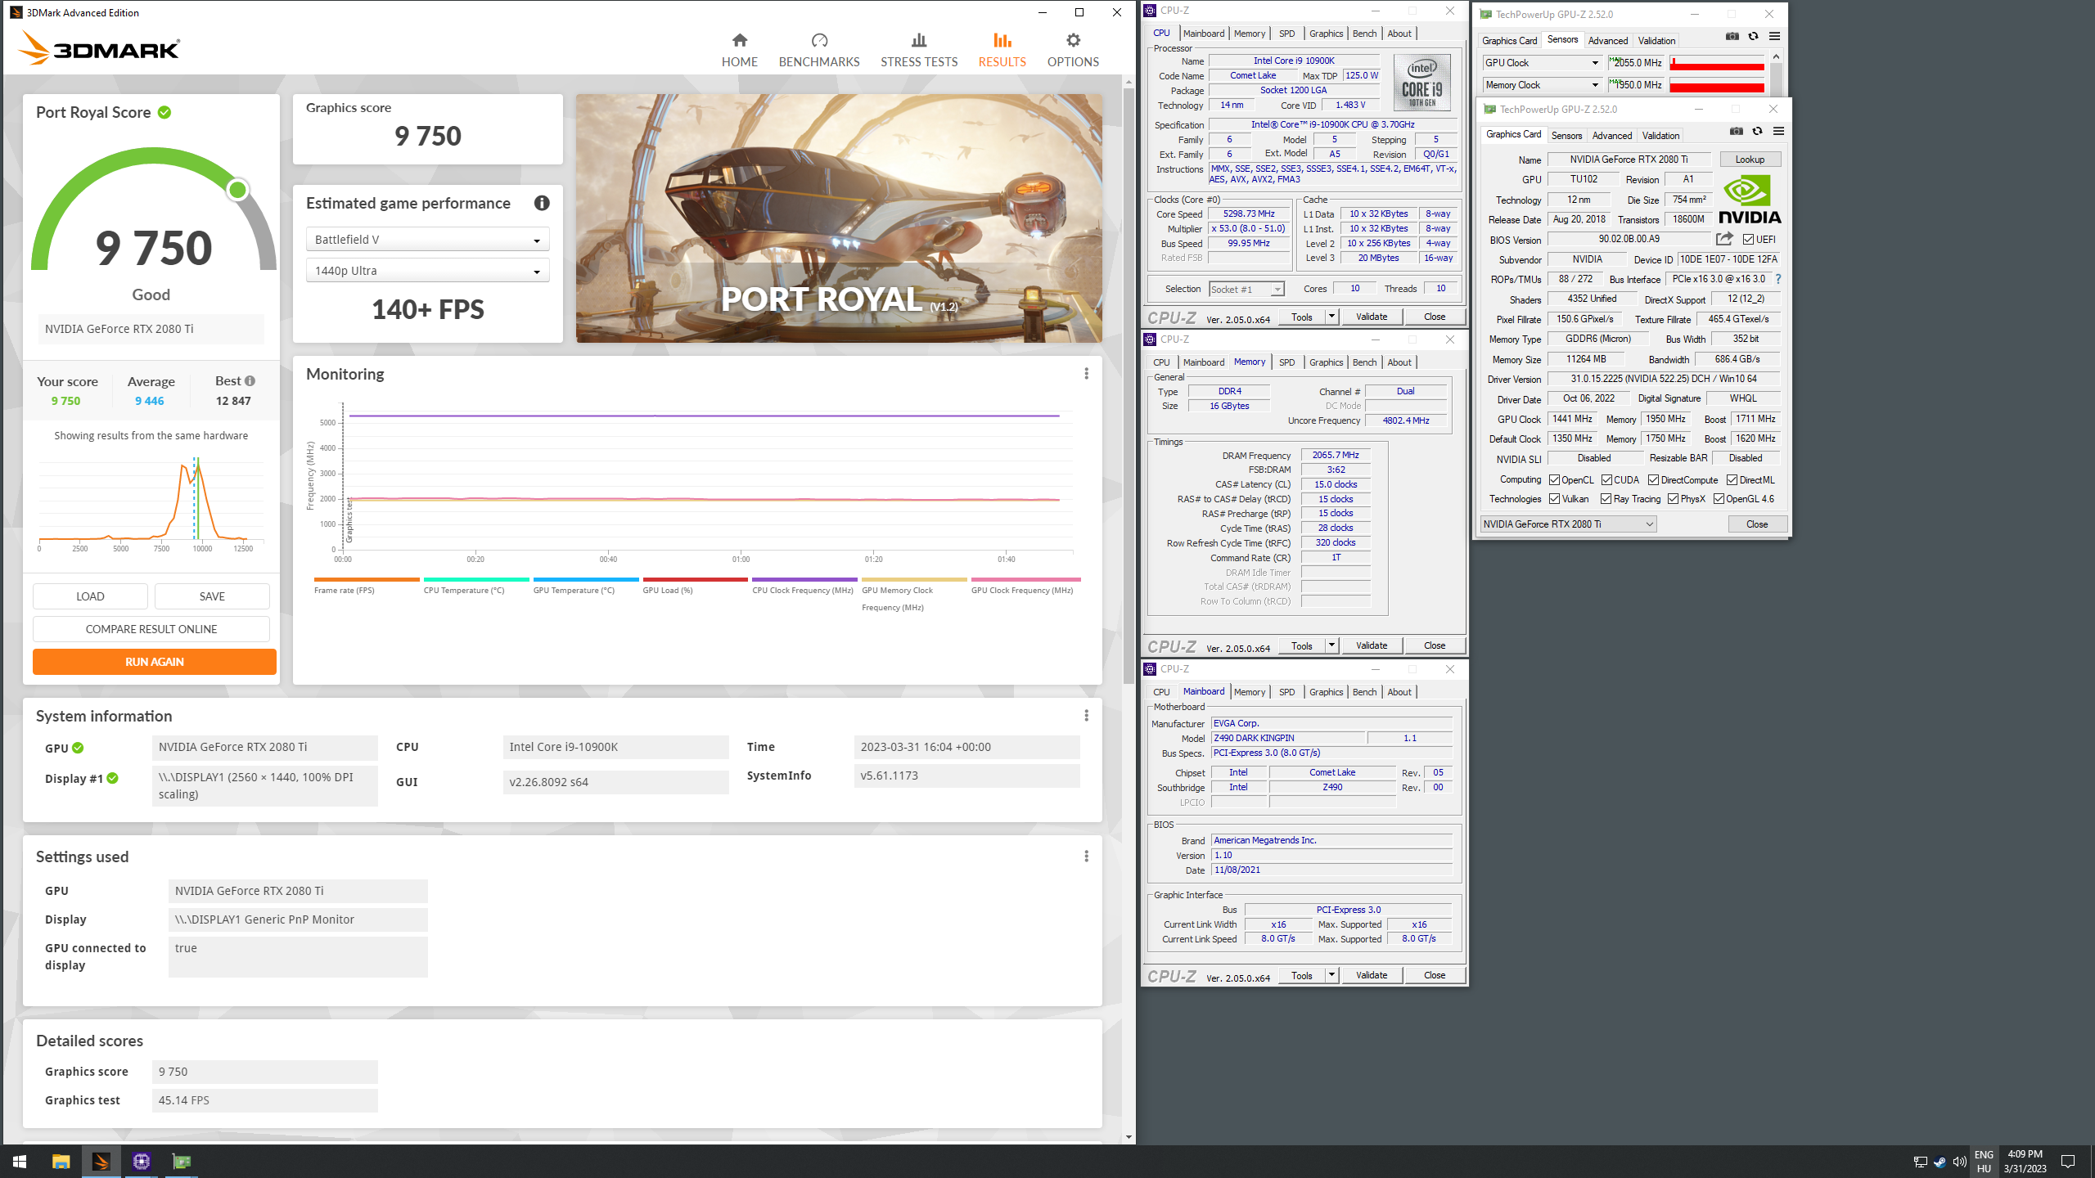Toggle the UEFI checkbox in GPU-Z
This screenshot has height=1178, width=2095.
(x=1748, y=240)
